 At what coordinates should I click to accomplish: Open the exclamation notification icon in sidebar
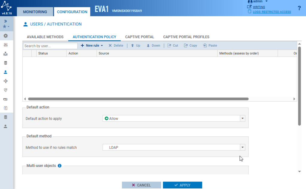(6, 108)
